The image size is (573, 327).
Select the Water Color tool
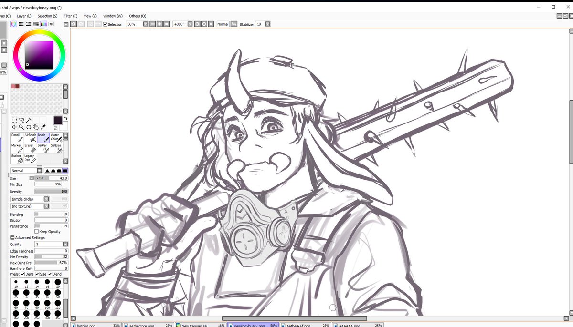tap(56, 137)
